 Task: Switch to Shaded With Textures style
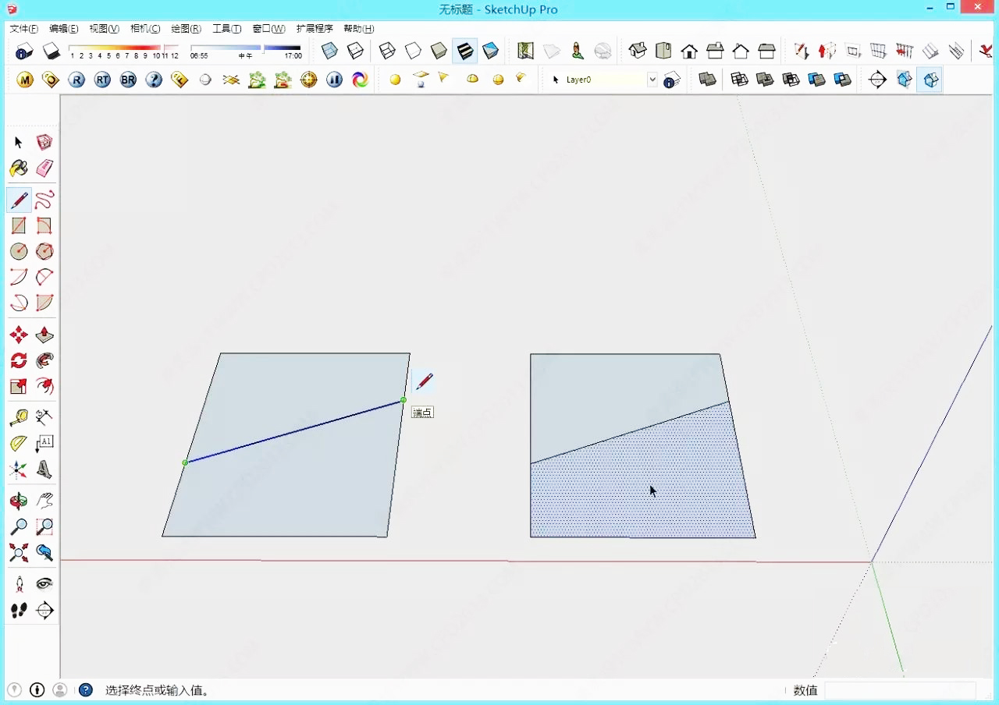[x=465, y=51]
